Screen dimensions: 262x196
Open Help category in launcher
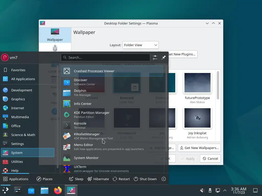click(28, 170)
